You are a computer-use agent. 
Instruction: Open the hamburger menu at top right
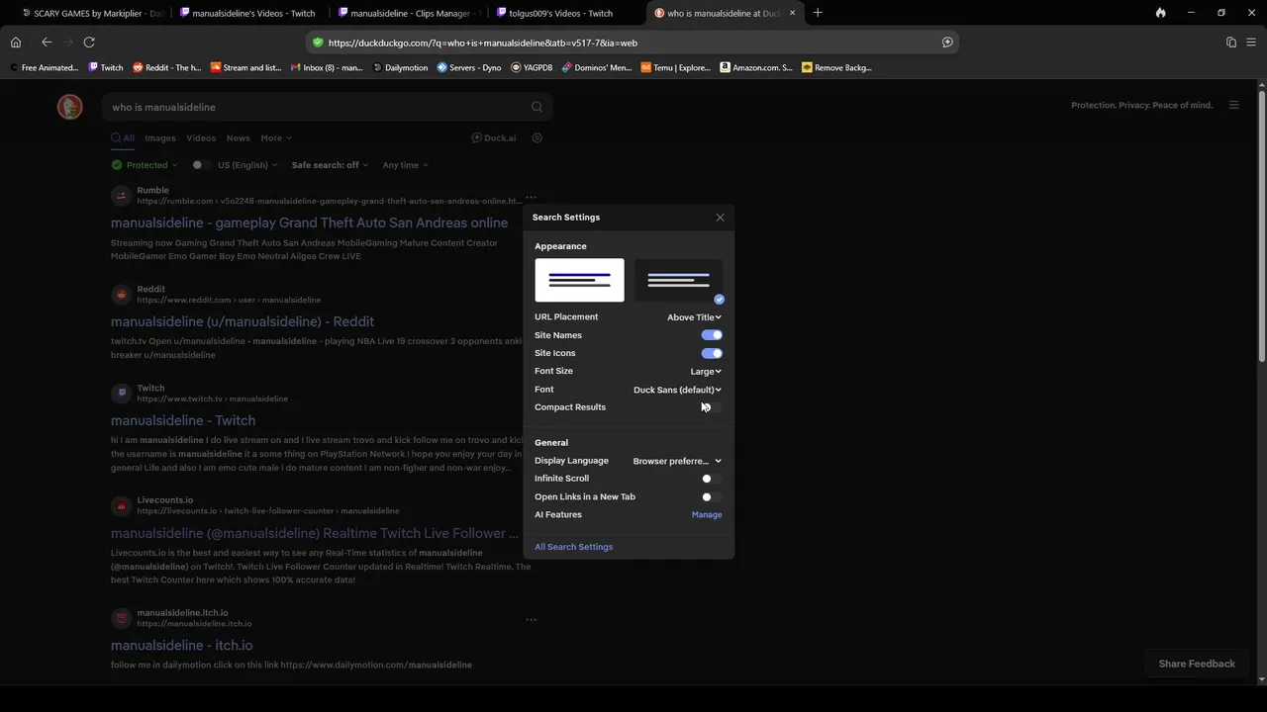(x=1233, y=105)
